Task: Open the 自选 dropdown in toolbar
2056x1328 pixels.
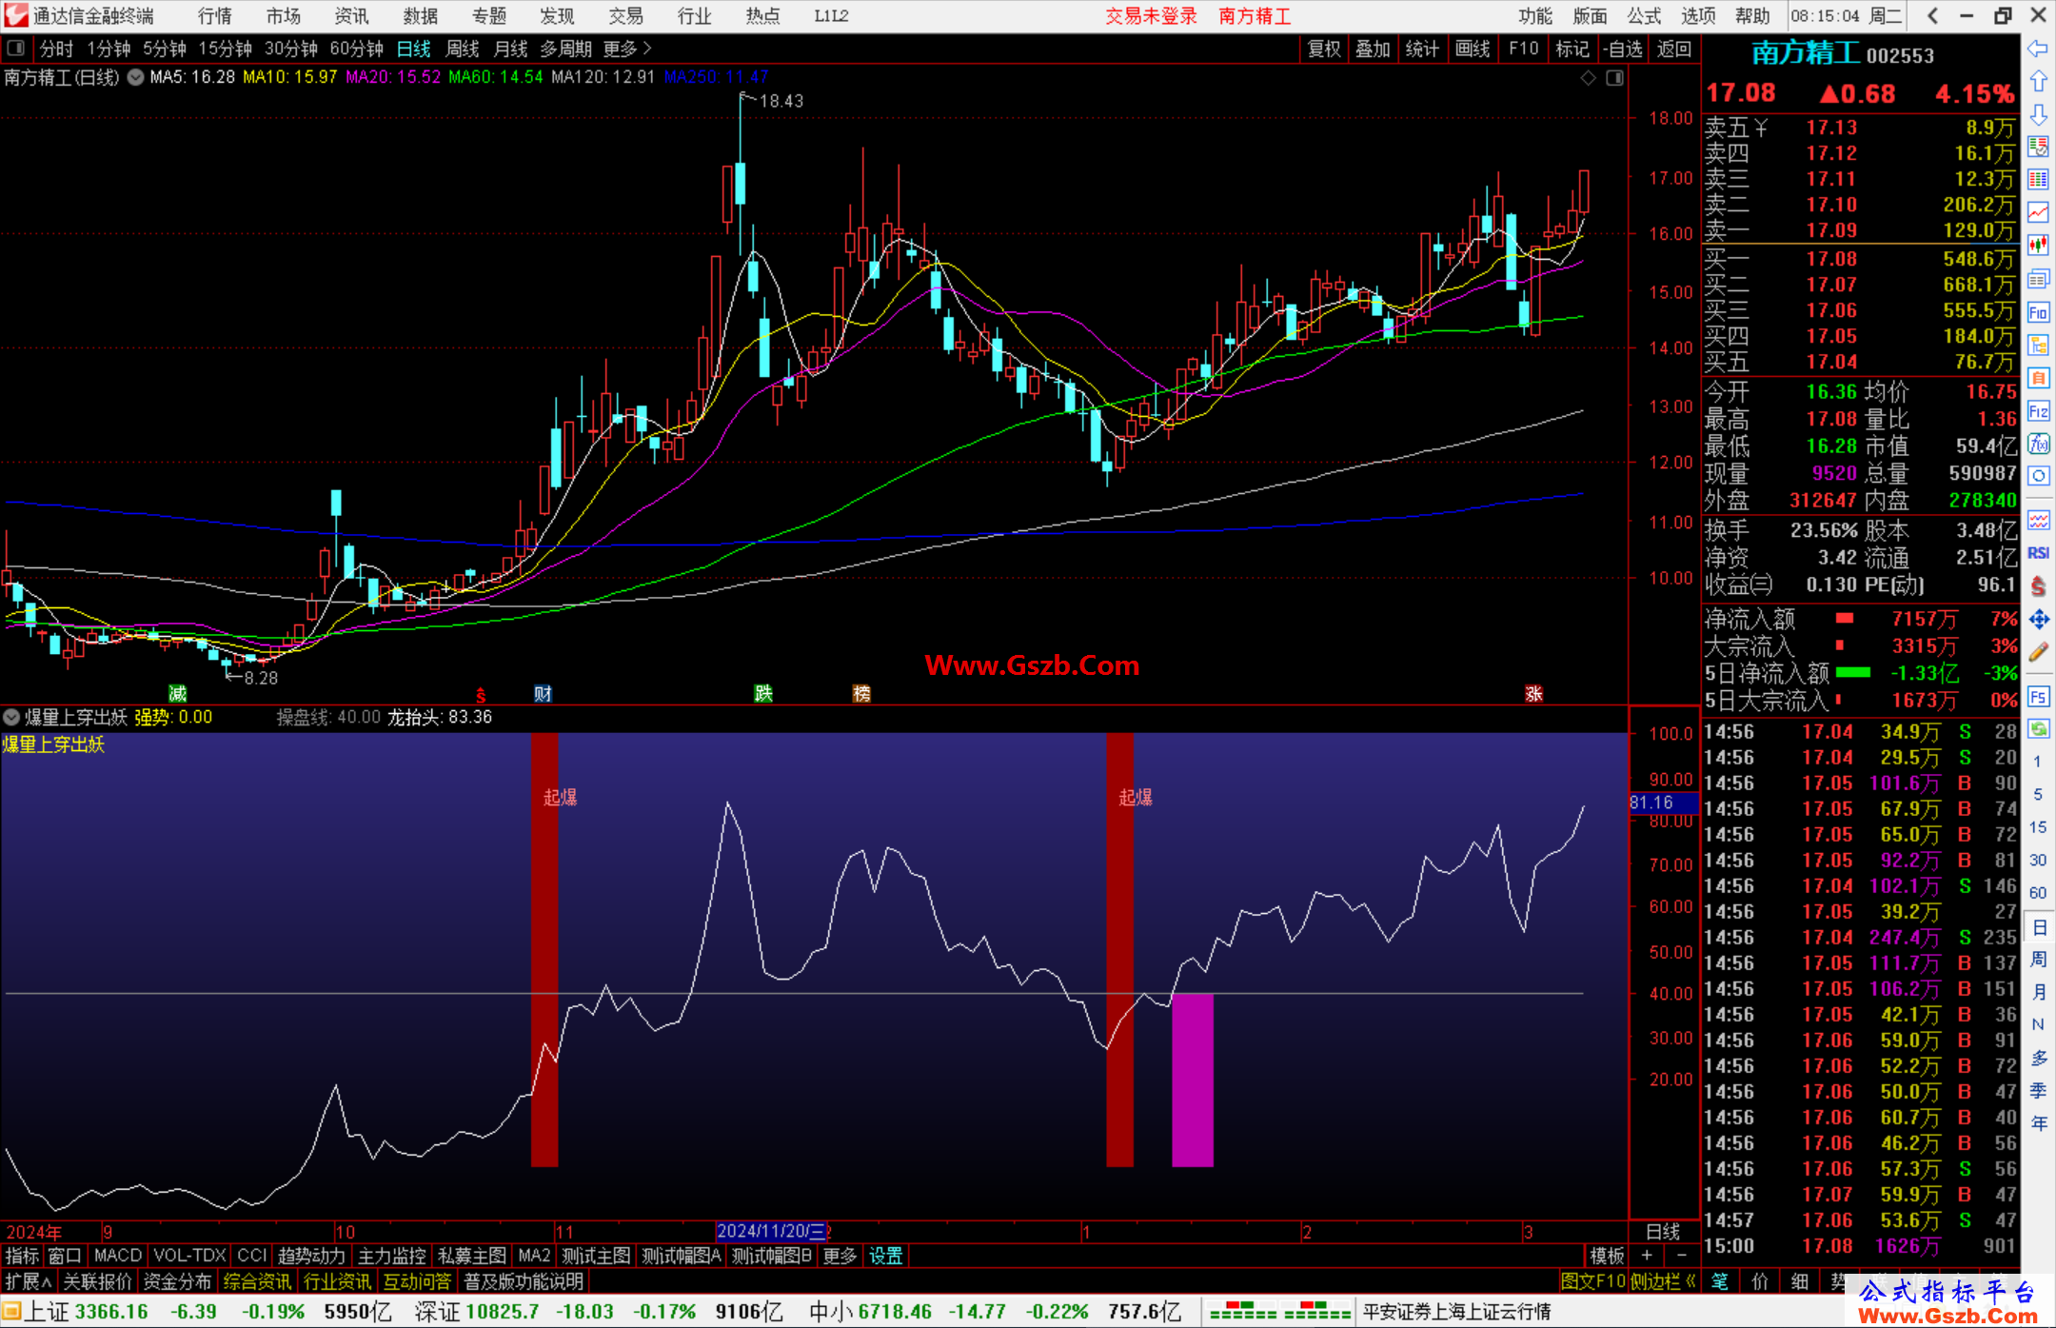Action: [x=1622, y=49]
